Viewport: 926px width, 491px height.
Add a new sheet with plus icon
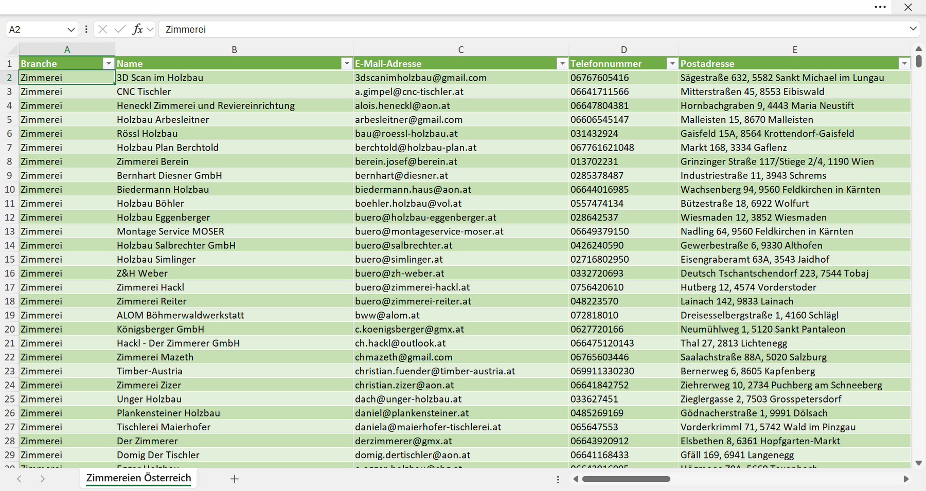tap(234, 479)
